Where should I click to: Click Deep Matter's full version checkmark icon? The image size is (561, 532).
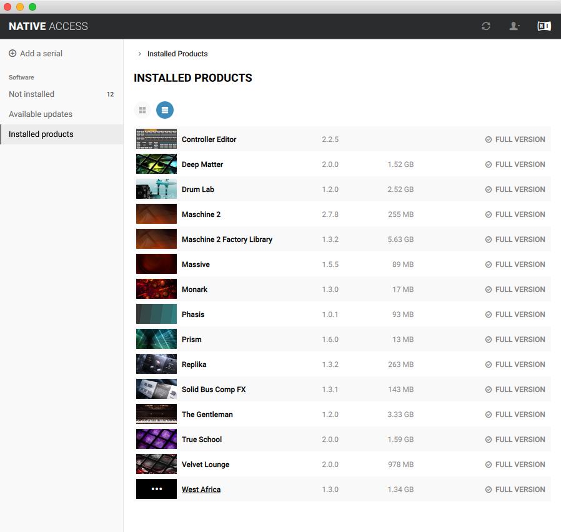tap(489, 164)
